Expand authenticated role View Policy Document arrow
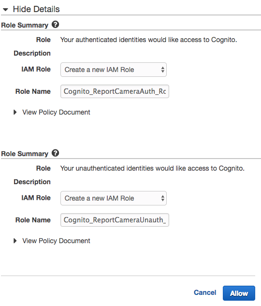 [x=15, y=112]
